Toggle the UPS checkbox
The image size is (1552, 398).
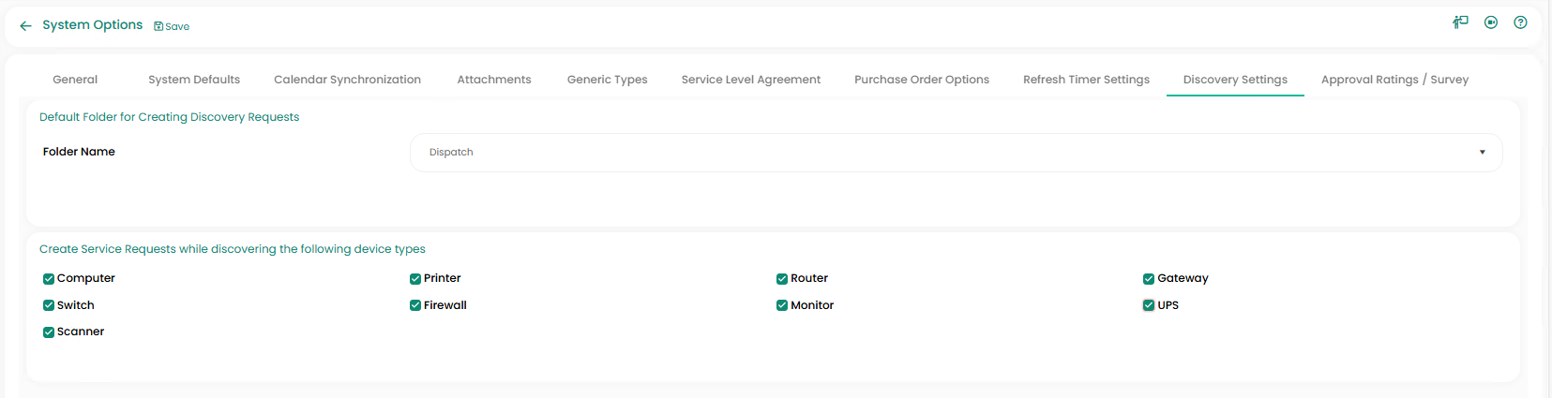pos(1149,305)
